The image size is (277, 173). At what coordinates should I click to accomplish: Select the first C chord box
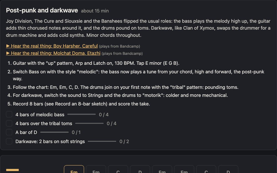118,169
